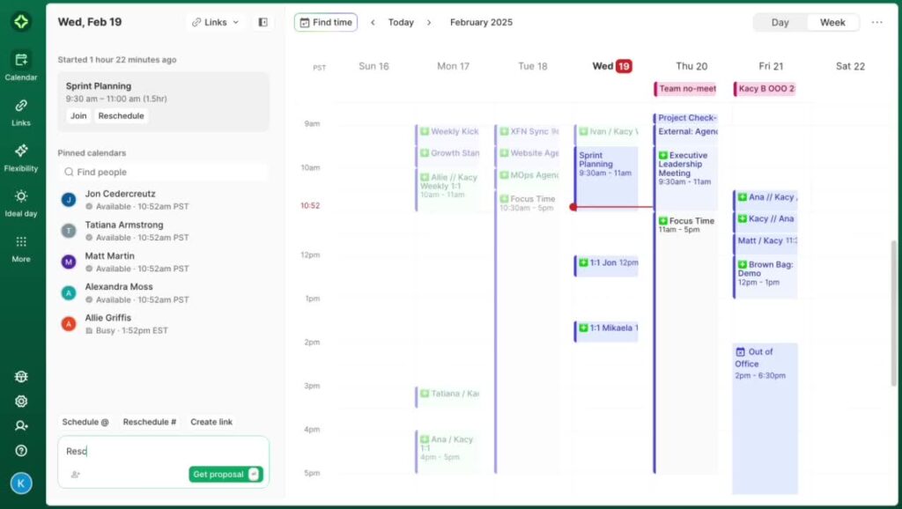Click the Create link shortcut

(211, 422)
